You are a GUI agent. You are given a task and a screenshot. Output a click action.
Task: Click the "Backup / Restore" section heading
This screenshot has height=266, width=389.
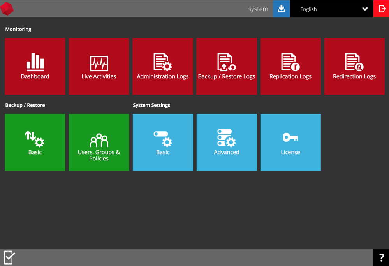pos(25,105)
